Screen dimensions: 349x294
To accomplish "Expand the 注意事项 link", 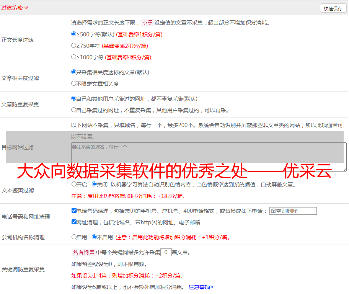I will coord(201,287).
